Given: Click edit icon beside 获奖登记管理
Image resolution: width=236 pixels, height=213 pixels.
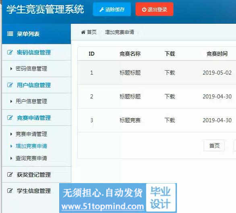Looking at the screenshot, I should point(10,175).
